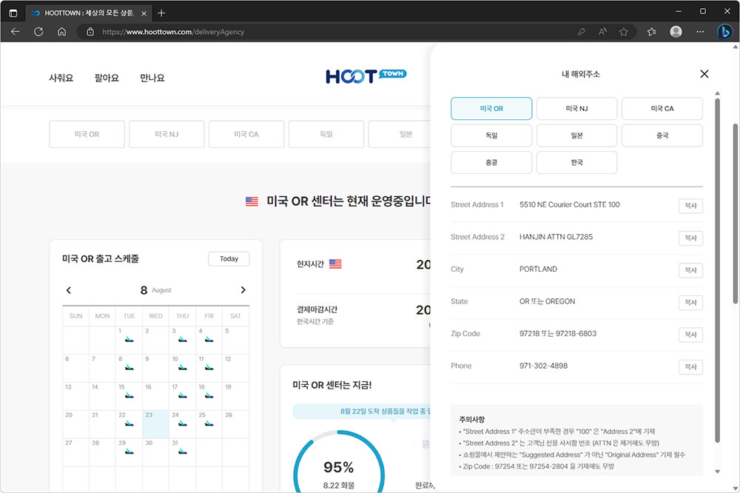Screen dimensions: 740x493
Task: Click the HOOT TOWN logo
Action: pyautogui.click(x=366, y=76)
